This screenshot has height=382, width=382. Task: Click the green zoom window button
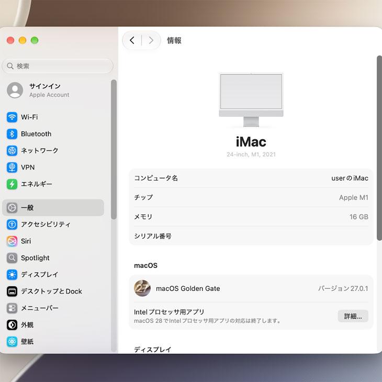(35, 40)
